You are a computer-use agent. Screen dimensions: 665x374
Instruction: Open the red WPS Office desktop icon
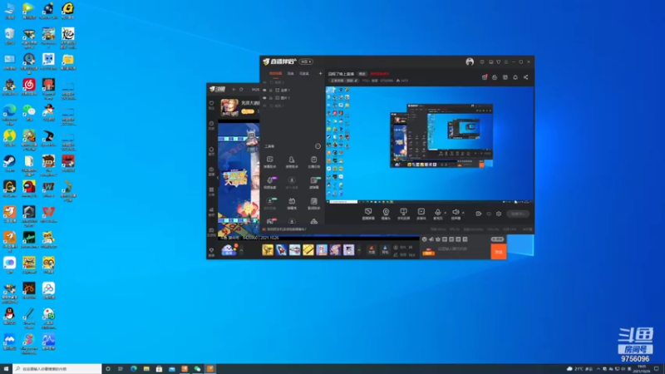tap(48, 213)
